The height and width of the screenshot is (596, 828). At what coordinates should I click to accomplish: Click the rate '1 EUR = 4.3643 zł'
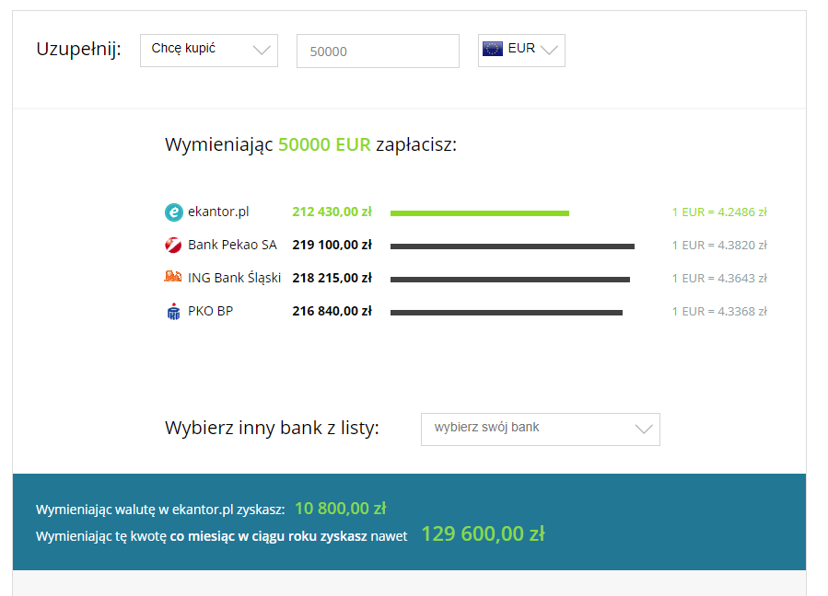click(x=719, y=279)
